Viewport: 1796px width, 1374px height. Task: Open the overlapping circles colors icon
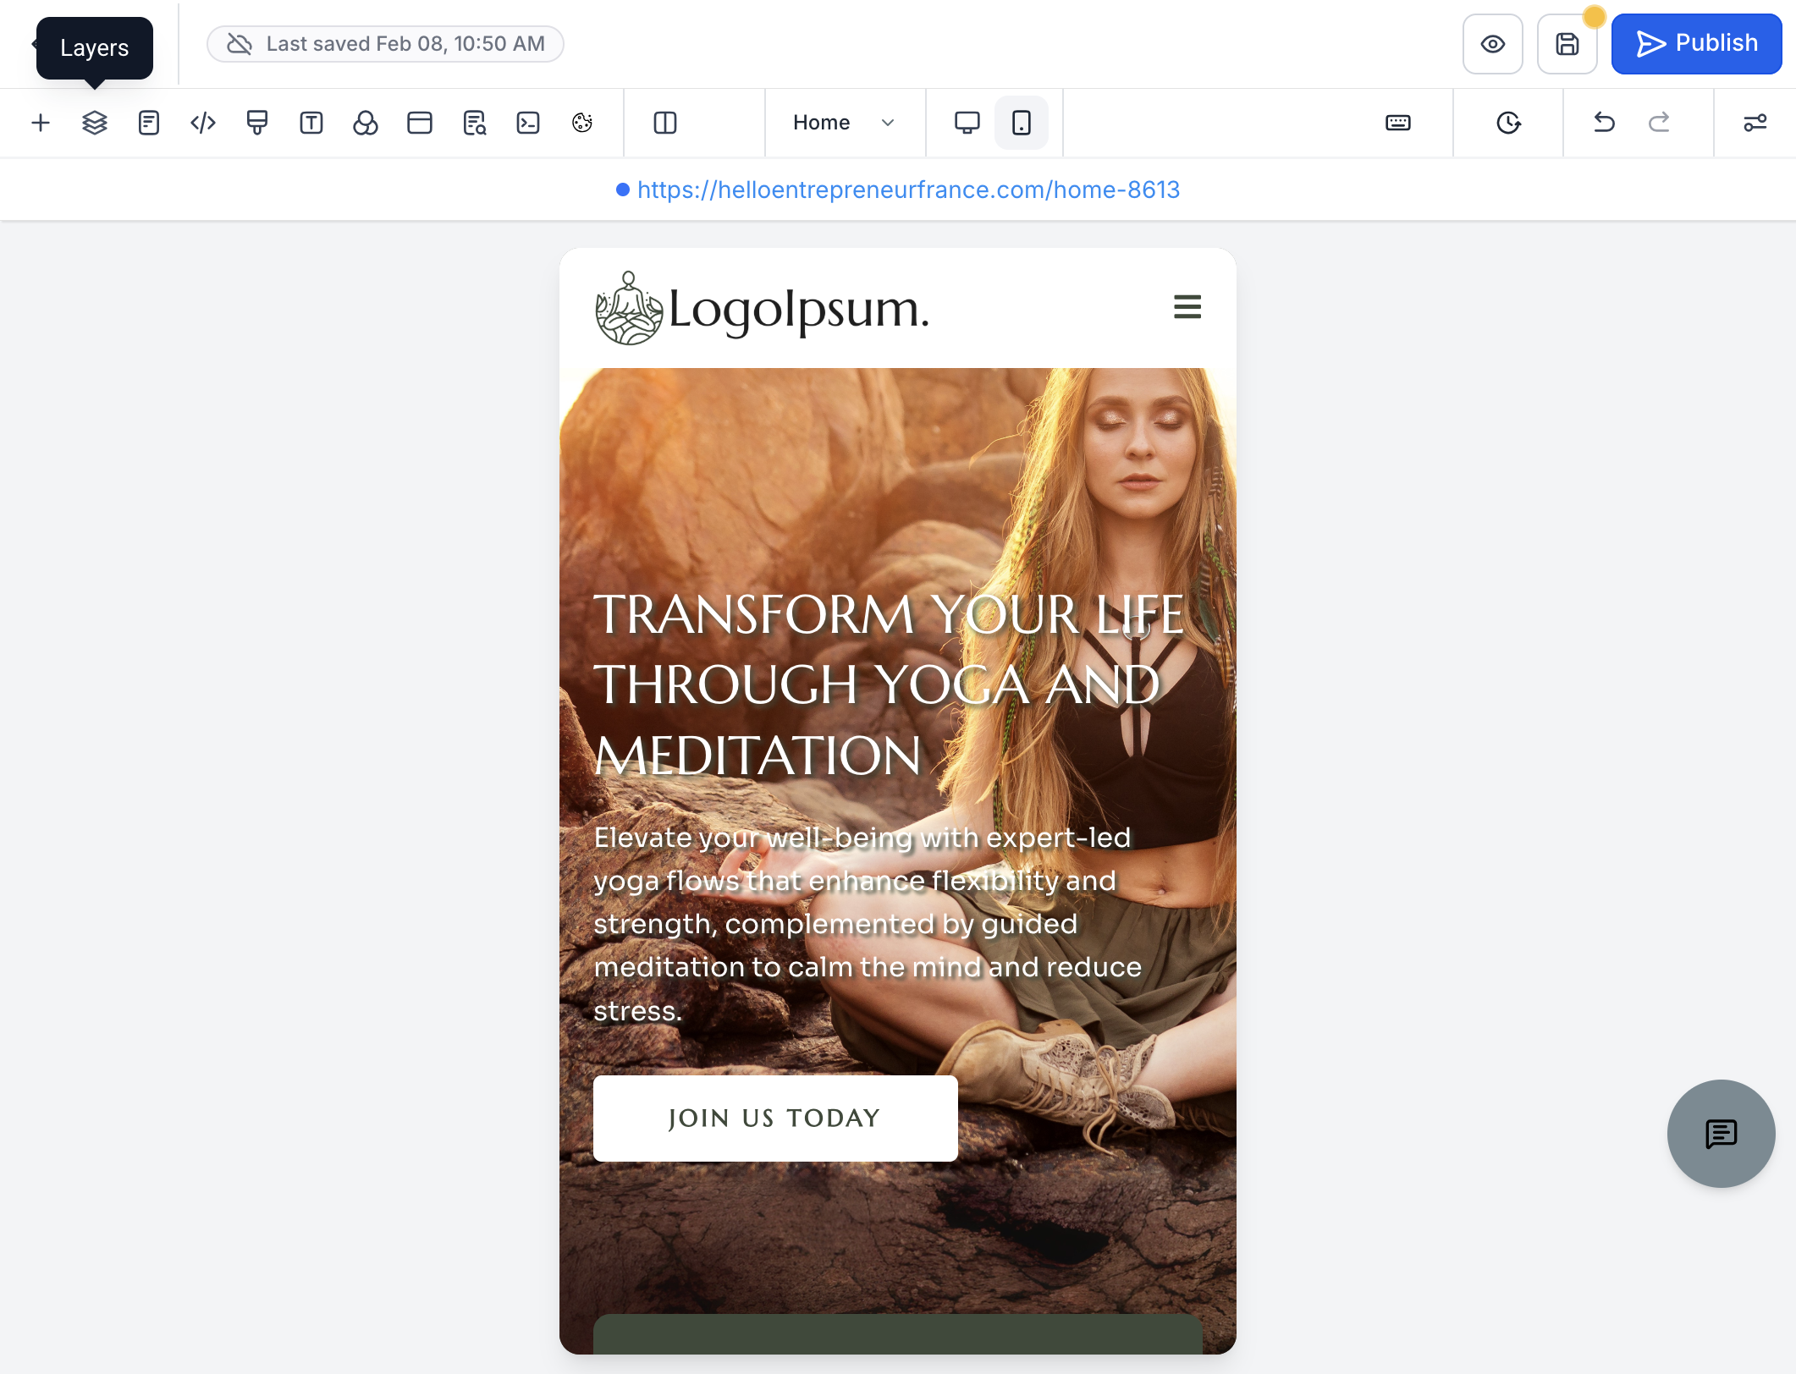pyautogui.click(x=366, y=123)
